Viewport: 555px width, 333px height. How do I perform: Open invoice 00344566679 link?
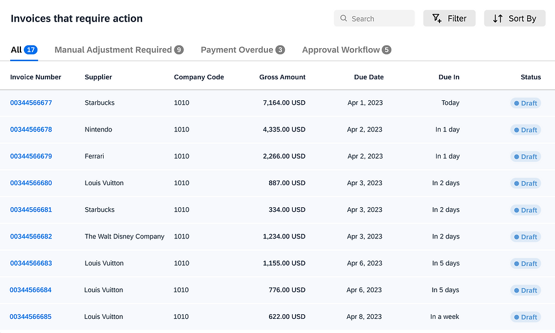point(31,156)
